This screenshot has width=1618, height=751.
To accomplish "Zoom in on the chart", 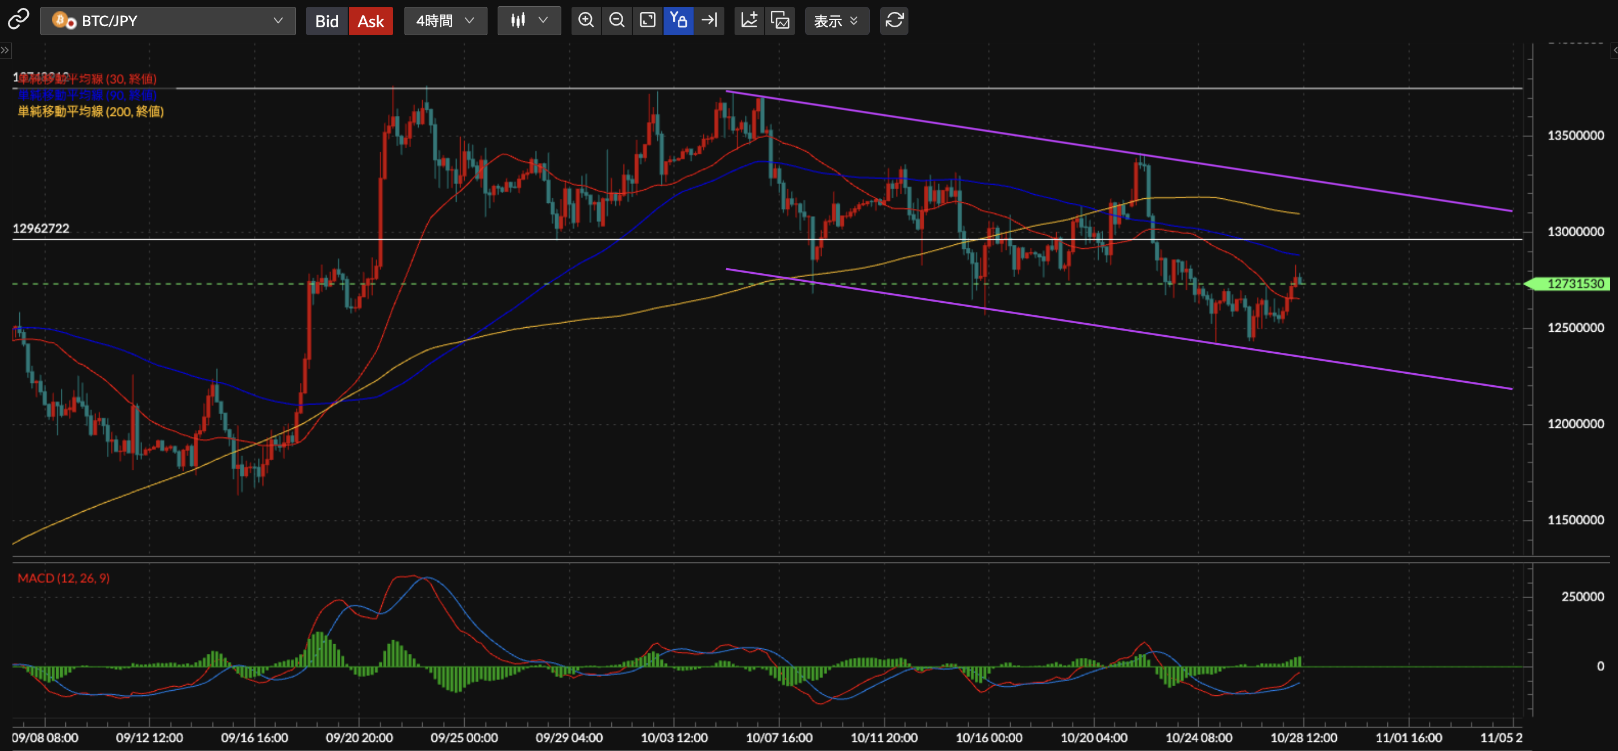I will (x=586, y=20).
